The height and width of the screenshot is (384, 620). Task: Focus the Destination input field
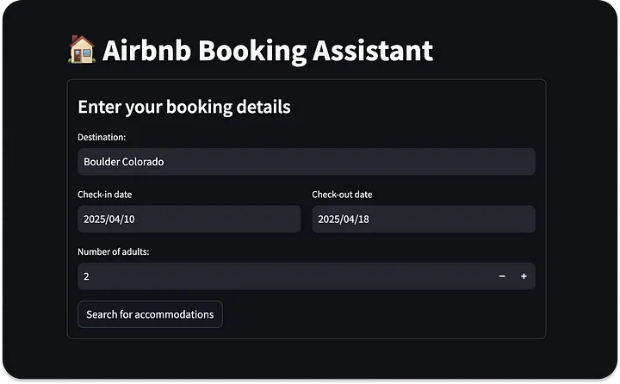tap(307, 162)
